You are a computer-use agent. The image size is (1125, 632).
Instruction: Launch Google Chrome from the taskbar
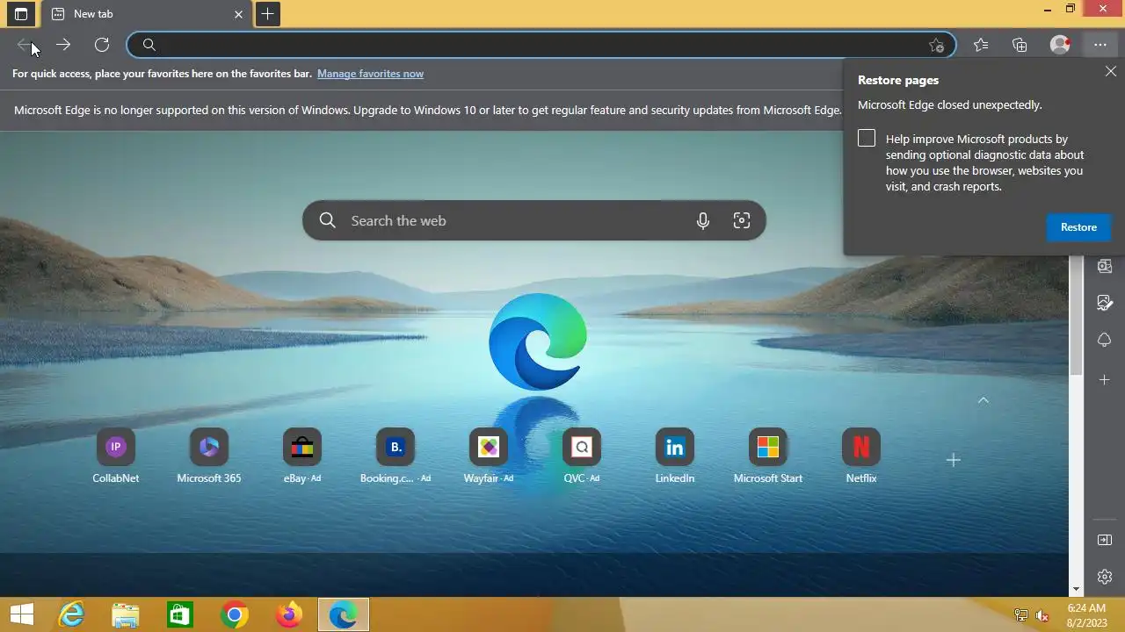click(235, 615)
